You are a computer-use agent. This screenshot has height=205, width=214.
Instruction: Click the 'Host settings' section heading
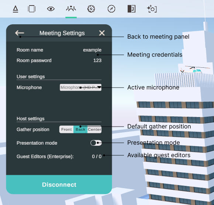[x=31, y=119]
